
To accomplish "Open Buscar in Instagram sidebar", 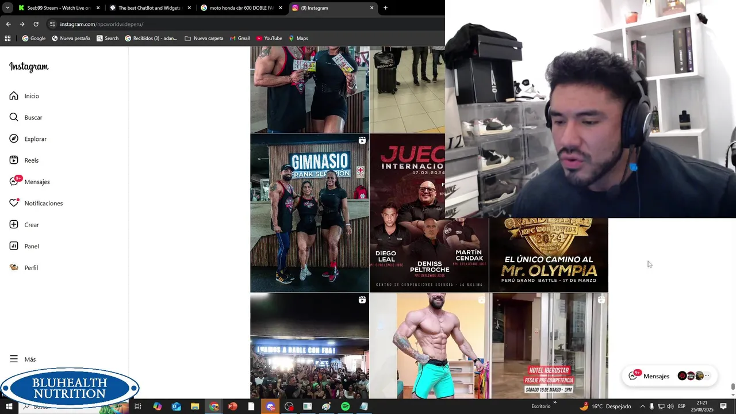I will [26, 117].
